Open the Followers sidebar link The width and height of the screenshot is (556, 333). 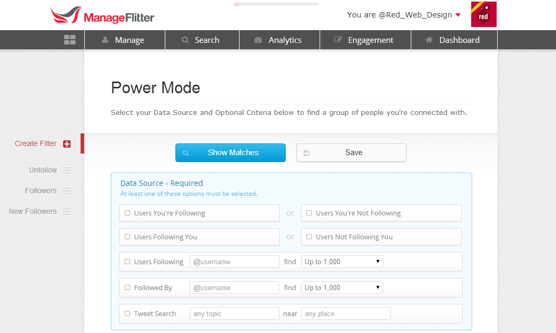click(41, 191)
